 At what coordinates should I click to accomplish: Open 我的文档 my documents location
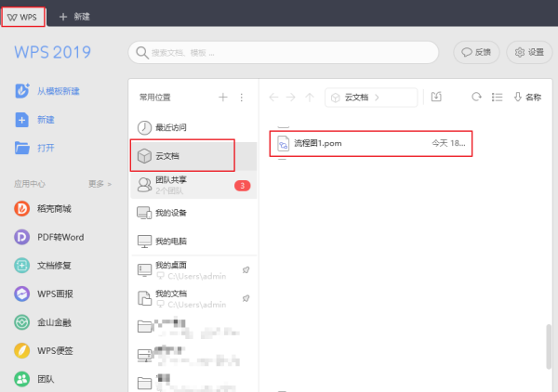pos(194,298)
